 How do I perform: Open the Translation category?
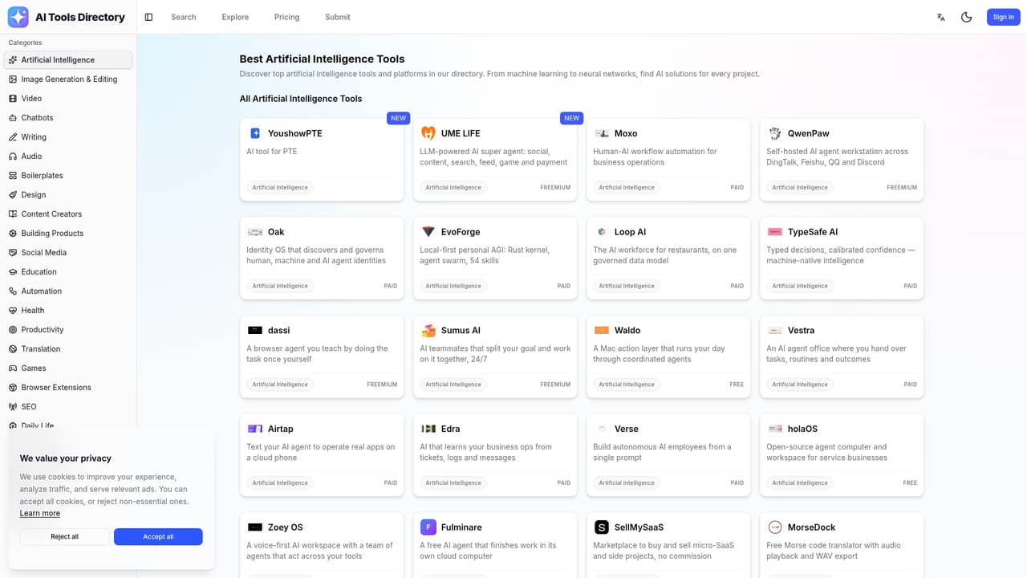pos(68,349)
